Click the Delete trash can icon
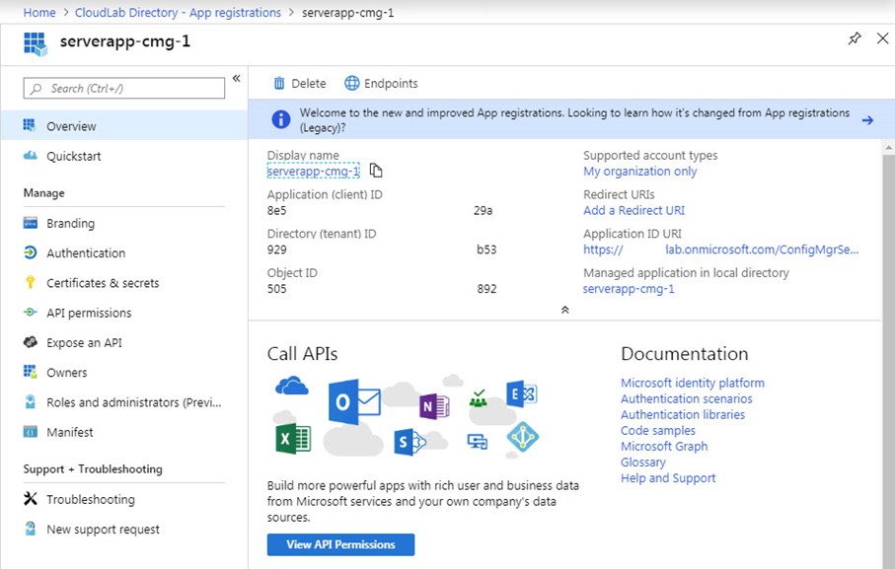 (x=279, y=84)
